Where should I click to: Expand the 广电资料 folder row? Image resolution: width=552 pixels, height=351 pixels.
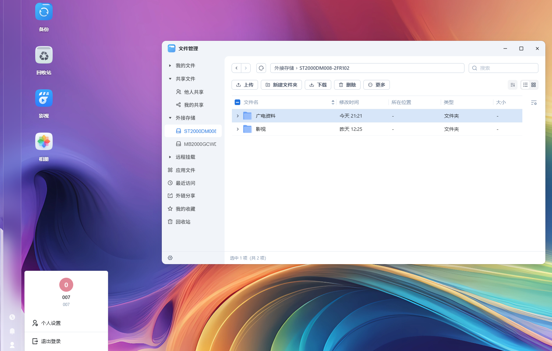pyautogui.click(x=238, y=116)
